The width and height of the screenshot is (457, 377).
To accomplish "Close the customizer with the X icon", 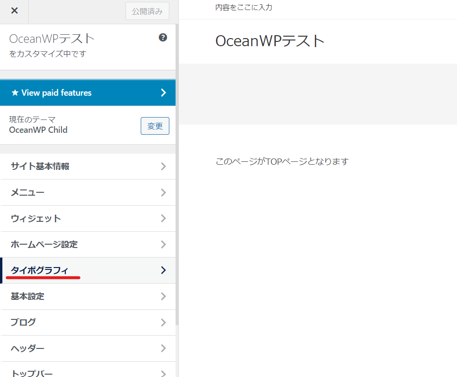I will (14, 11).
